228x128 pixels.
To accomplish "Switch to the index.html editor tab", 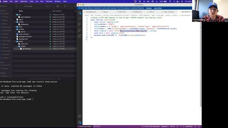I will tap(122, 12).
